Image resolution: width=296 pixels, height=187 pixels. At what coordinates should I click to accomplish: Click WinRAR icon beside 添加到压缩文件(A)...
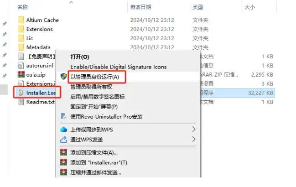pyautogui.click(x=63, y=152)
